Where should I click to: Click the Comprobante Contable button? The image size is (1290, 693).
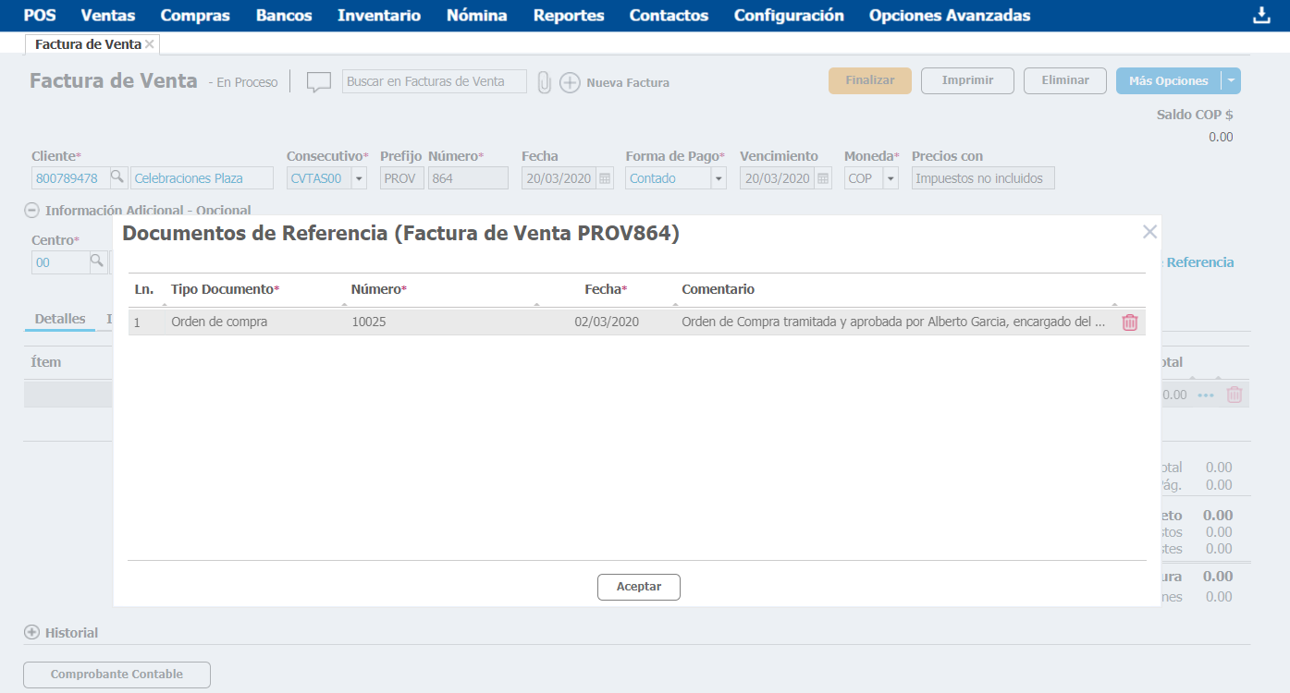click(x=117, y=675)
